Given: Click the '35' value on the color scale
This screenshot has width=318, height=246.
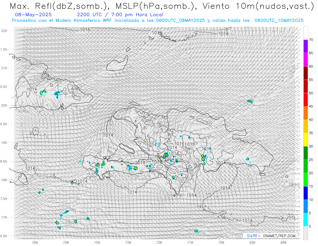Looking at the screenshot, I should 311,133.
